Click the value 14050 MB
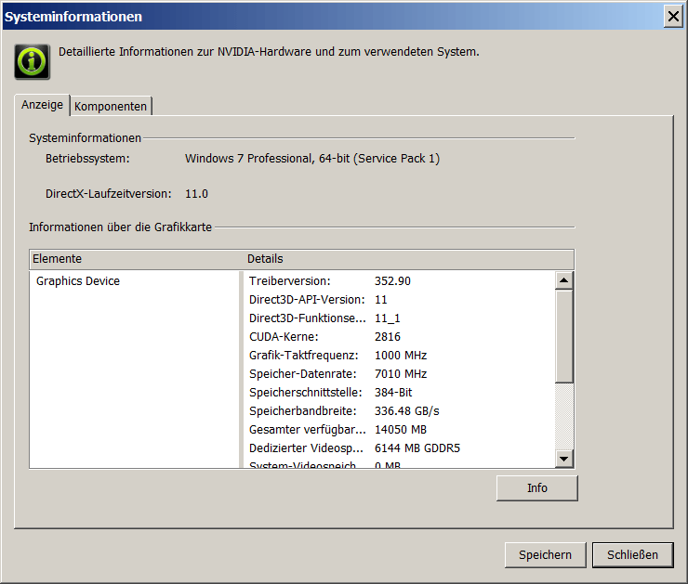688x584 pixels. 401,430
